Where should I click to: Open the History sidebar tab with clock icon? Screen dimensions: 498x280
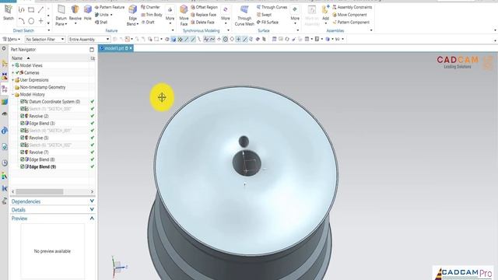(5, 163)
